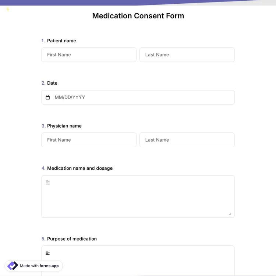Click the Medication Consent Form title
This screenshot has height=276, width=276.
138,16
